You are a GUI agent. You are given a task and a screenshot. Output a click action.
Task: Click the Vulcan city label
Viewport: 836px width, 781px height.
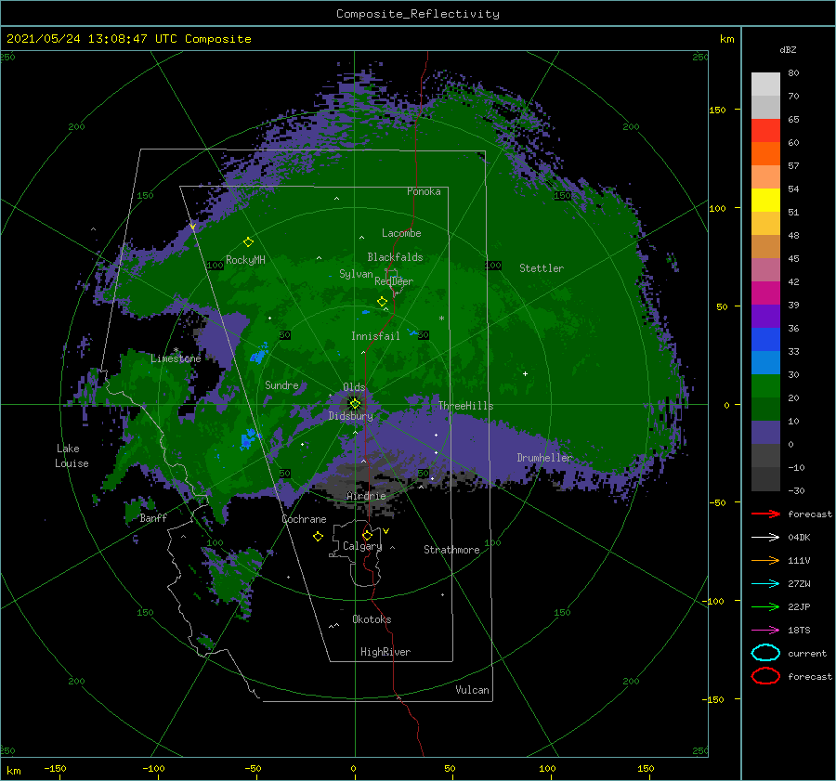473,690
